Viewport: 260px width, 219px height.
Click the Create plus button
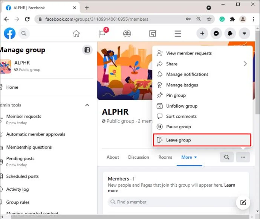(x=202, y=33)
